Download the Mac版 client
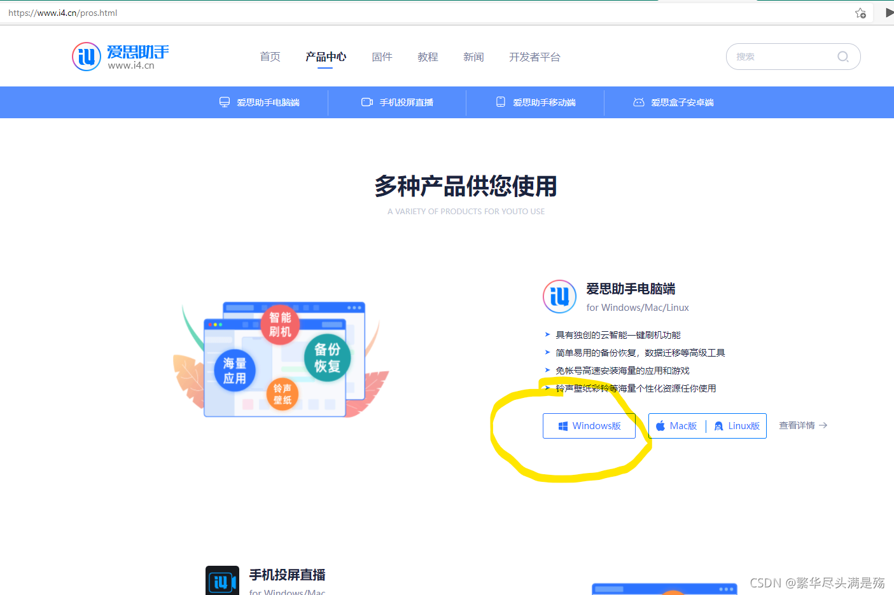 coord(676,426)
